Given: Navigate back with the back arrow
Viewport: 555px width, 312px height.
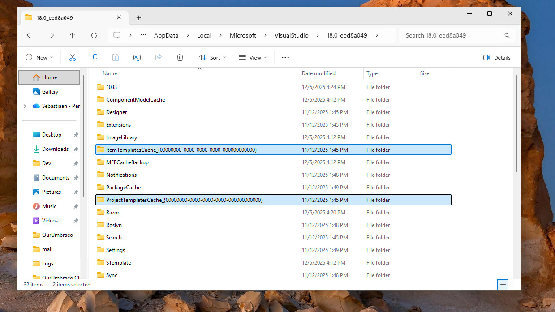Looking at the screenshot, I should coord(30,35).
